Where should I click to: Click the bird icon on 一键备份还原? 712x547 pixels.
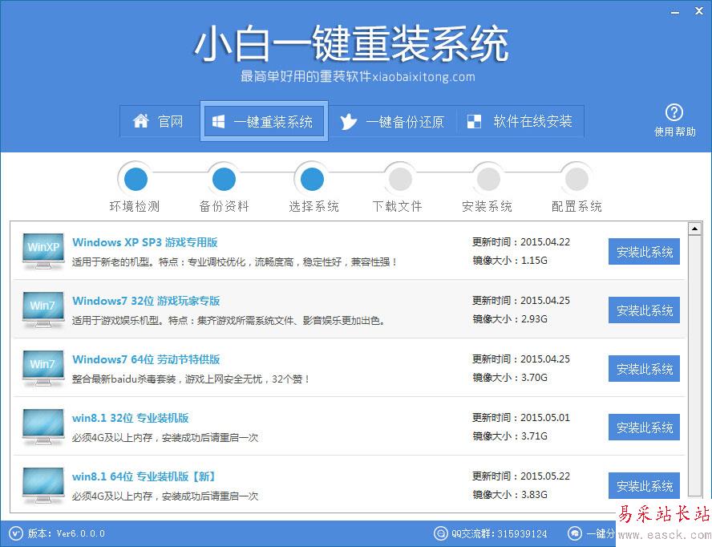(348, 121)
